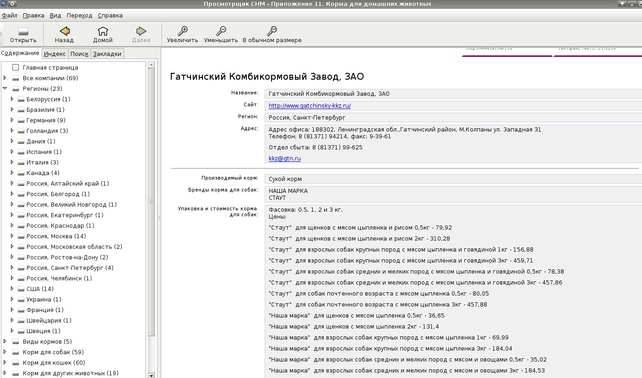This screenshot has height=378, width=642.
Task: Click the region value Россия, Санкт-Петербург
Action: (x=307, y=118)
